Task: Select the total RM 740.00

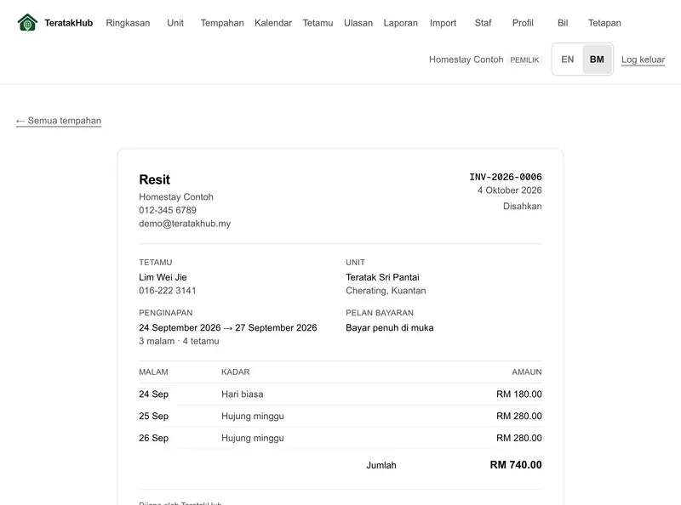Action: tap(516, 465)
